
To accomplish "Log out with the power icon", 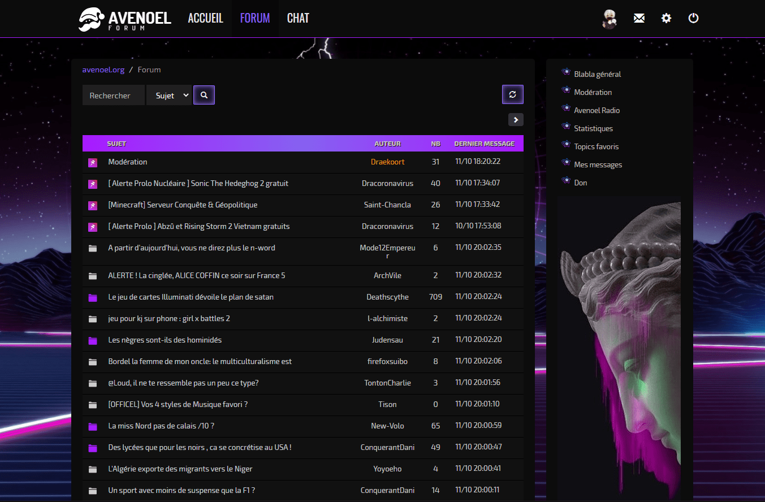I will pos(694,18).
